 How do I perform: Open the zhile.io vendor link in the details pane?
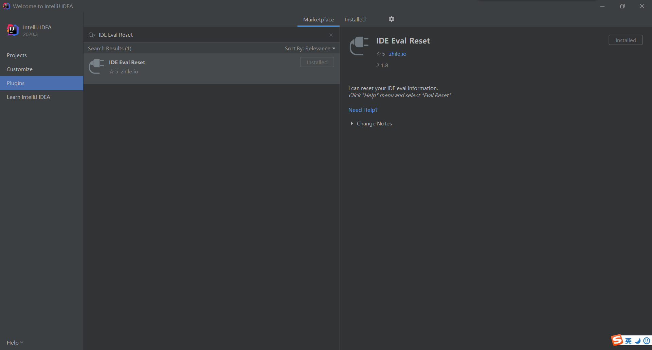(398, 54)
